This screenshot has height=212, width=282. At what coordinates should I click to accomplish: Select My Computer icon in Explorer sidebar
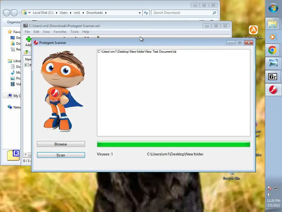coord(10,96)
